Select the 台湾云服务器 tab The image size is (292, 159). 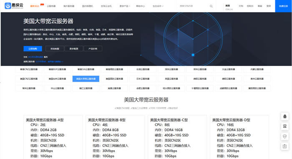pos(143,69)
